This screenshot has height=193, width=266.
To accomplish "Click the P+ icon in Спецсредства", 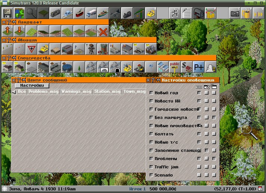I will 198,67.
